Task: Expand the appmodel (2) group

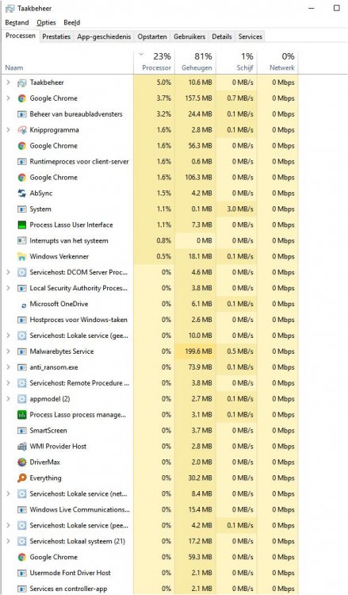Action: pyautogui.click(x=9, y=399)
